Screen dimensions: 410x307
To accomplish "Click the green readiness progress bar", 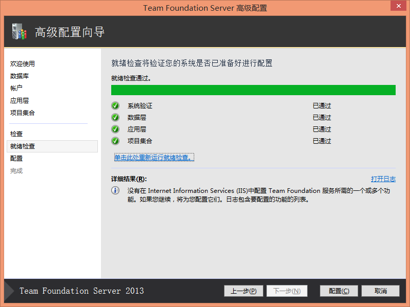I will (253, 90).
